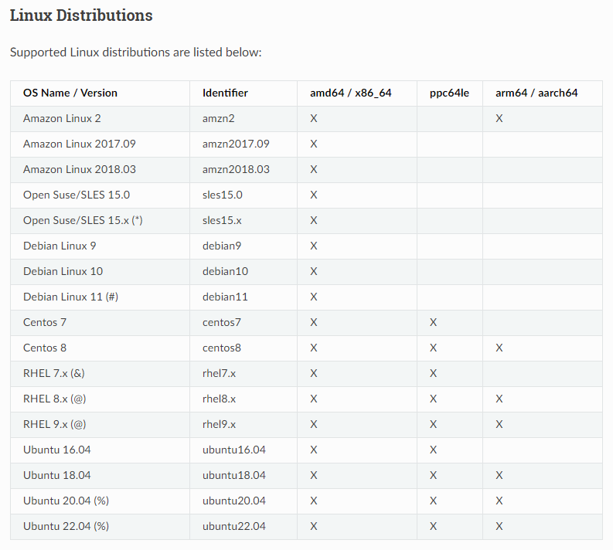The width and height of the screenshot is (613, 550).
Task: Click the centos8 identifier
Action: click(x=222, y=348)
